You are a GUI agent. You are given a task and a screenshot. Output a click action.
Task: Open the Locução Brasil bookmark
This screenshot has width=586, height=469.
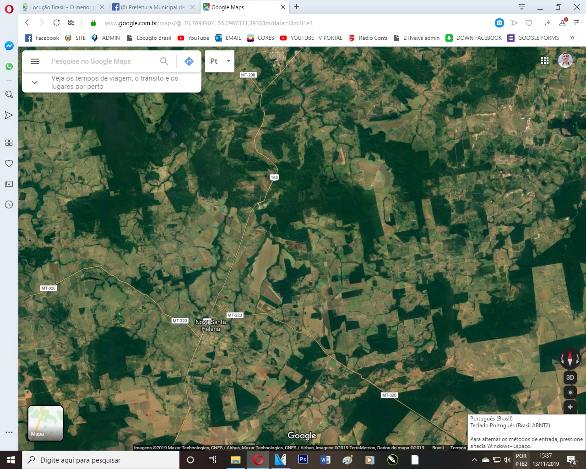pyautogui.click(x=149, y=38)
